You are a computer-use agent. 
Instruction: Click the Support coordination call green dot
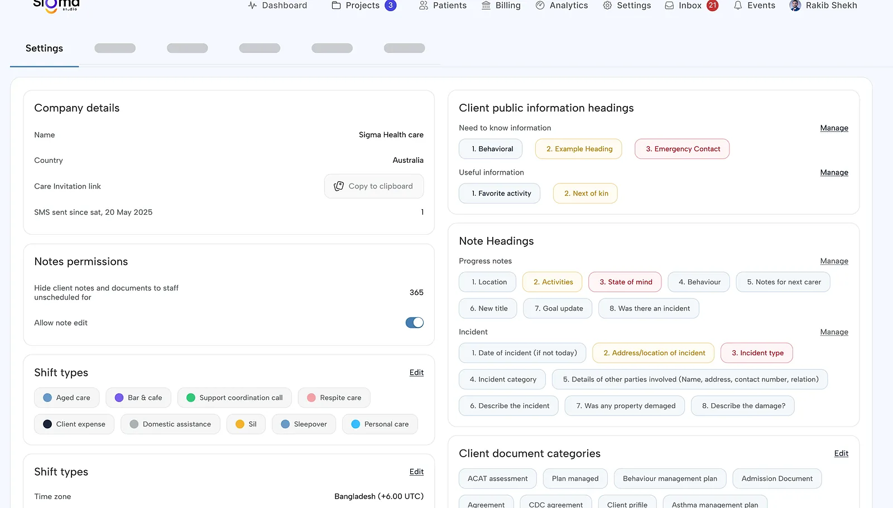(x=191, y=398)
